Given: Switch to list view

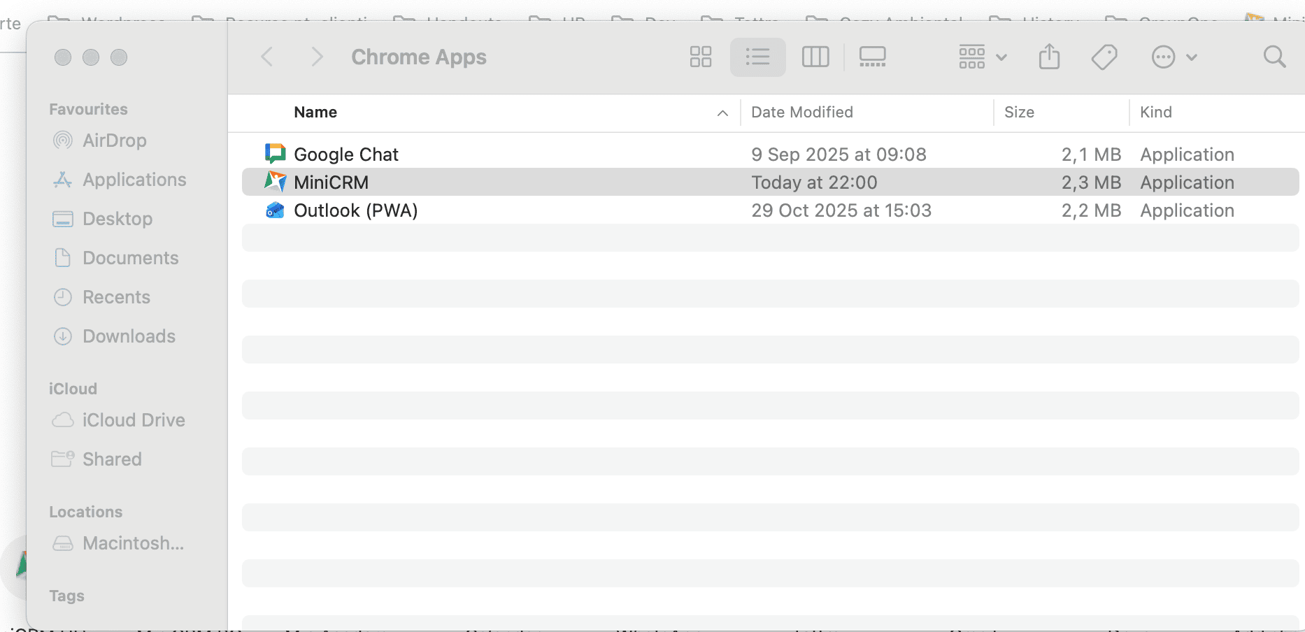Looking at the screenshot, I should [757, 57].
